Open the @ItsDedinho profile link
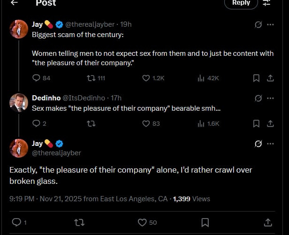The image size is (289, 235). 78,98
